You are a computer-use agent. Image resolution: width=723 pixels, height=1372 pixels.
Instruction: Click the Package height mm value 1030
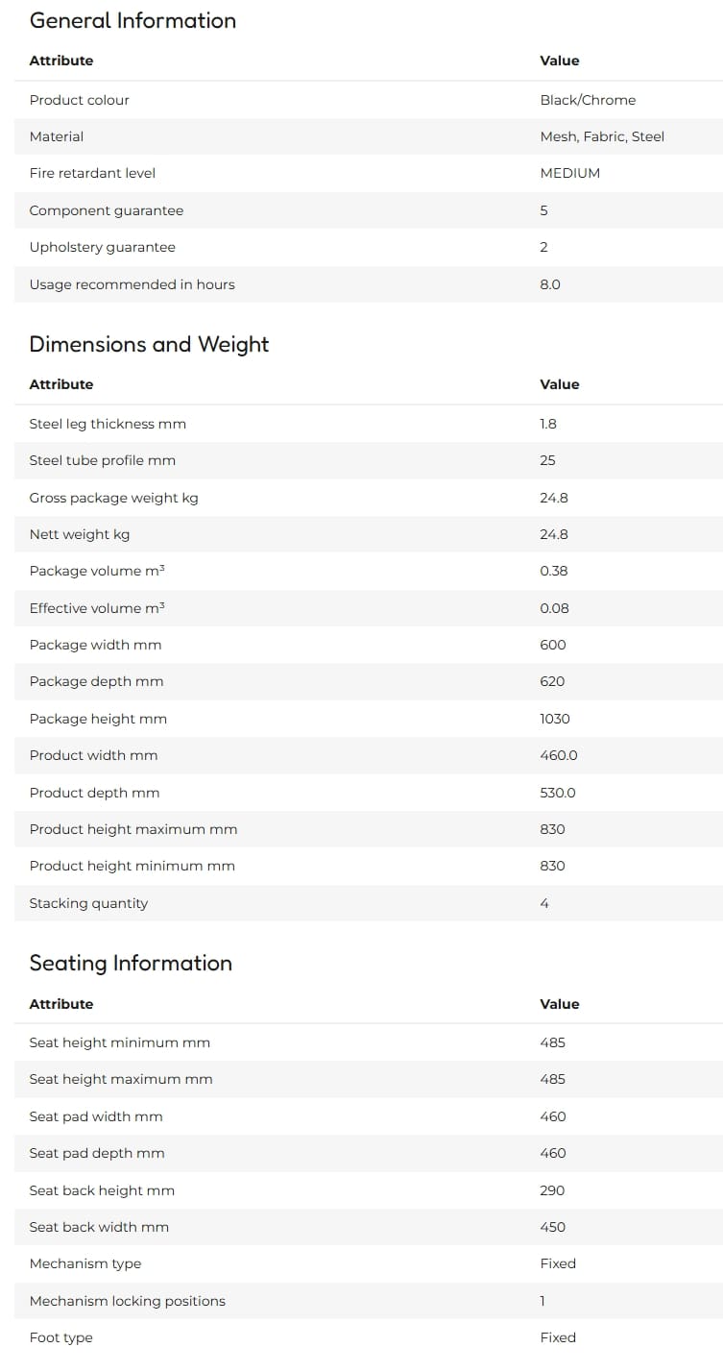click(x=555, y=719)
